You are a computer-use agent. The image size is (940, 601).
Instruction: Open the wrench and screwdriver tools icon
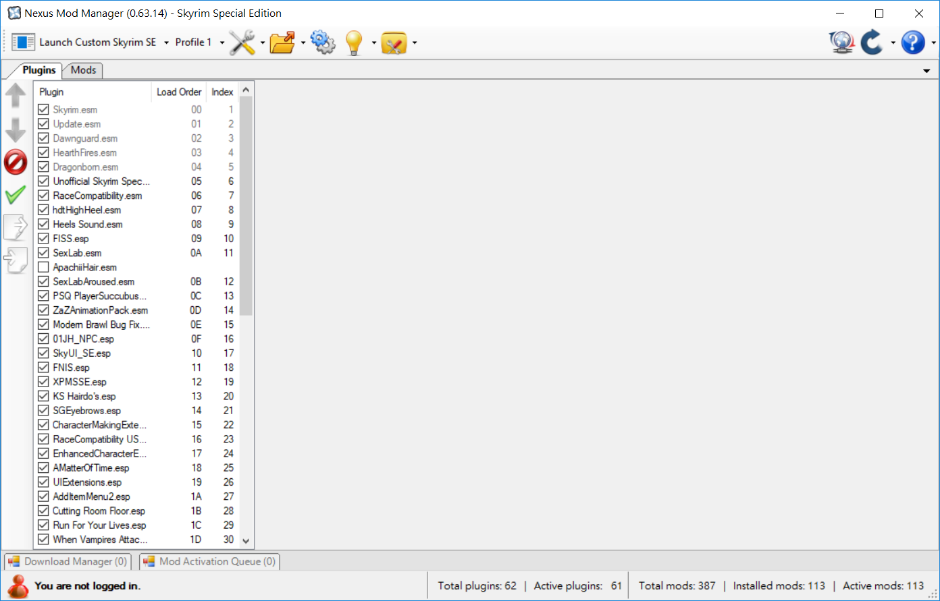(x=242, y=42)
